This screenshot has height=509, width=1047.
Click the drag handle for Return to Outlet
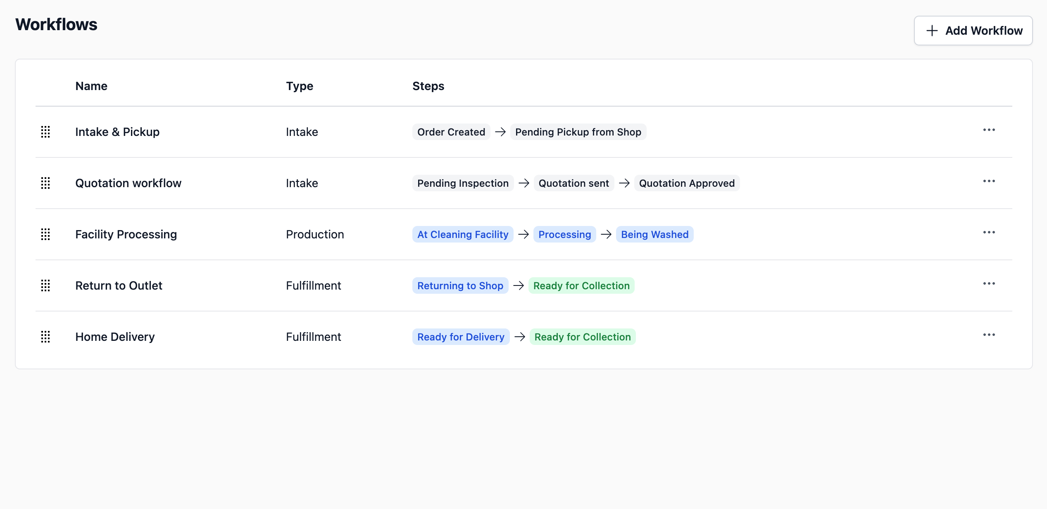[45, 285]
